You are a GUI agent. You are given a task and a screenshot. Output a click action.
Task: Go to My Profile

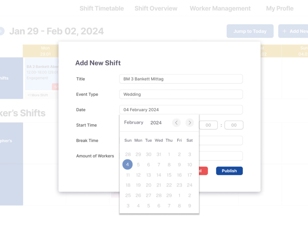coord(279,8)
